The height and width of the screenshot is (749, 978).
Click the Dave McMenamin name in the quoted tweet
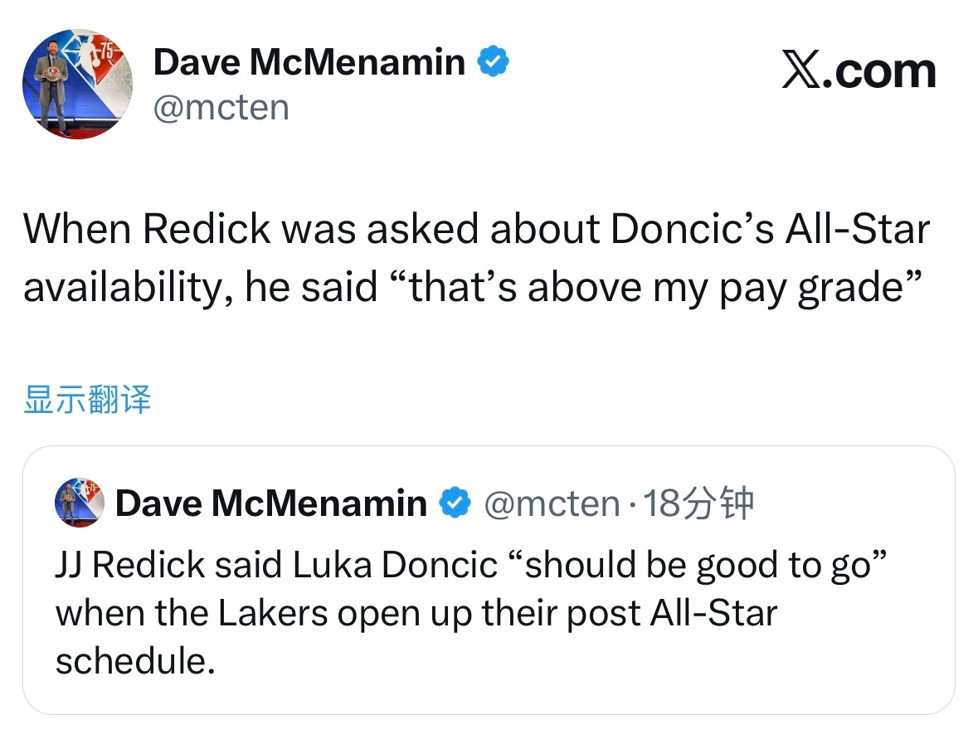(x=271, y=503)
